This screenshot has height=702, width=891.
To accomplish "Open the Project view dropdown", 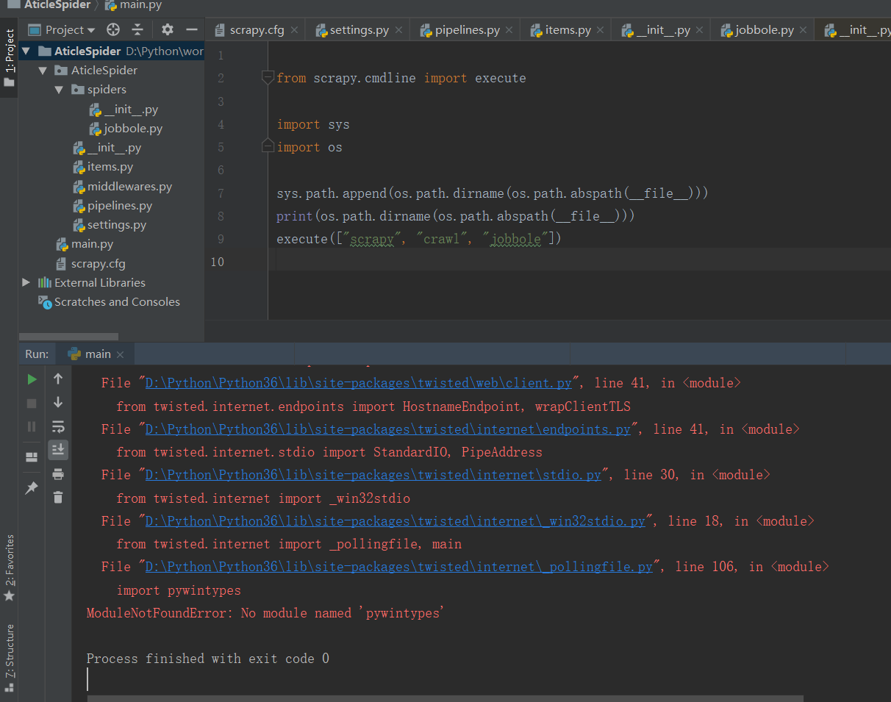I will point(70,30).
